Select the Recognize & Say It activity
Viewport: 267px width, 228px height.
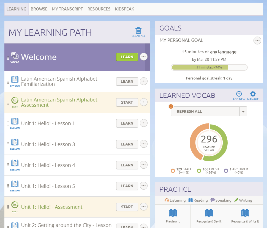point(209,213)
